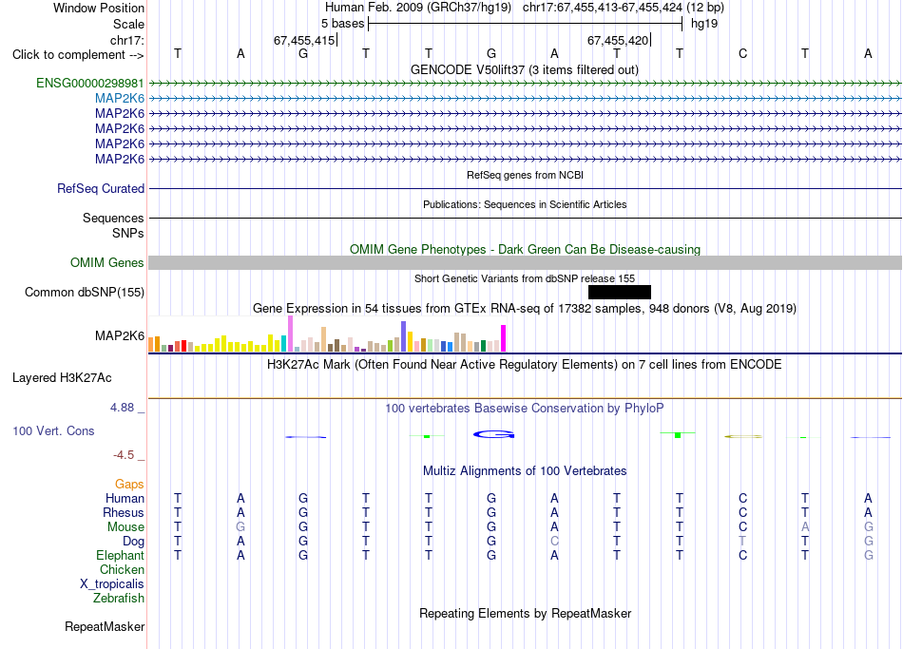This screenshot has height=649, width=903.
Task: Click the -4.5 PhyloP lower value
Action: tap(124, 455)
